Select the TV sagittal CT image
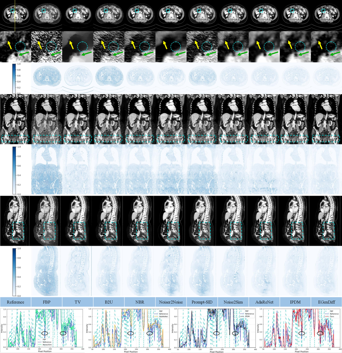Image resolution: width=342 pixels, height=353 pixels. click(x=76, y=220)
